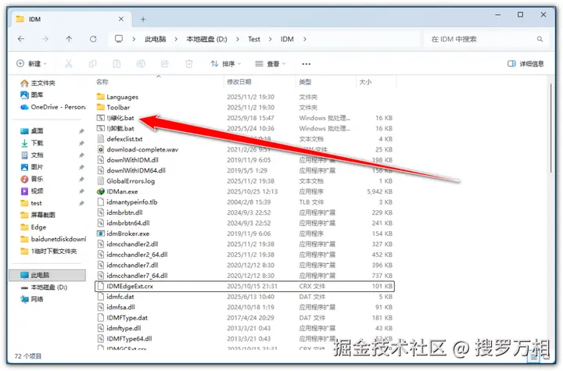Click the Paste toolbar icon
Screen dimensions: 563x371
[117, 64]
